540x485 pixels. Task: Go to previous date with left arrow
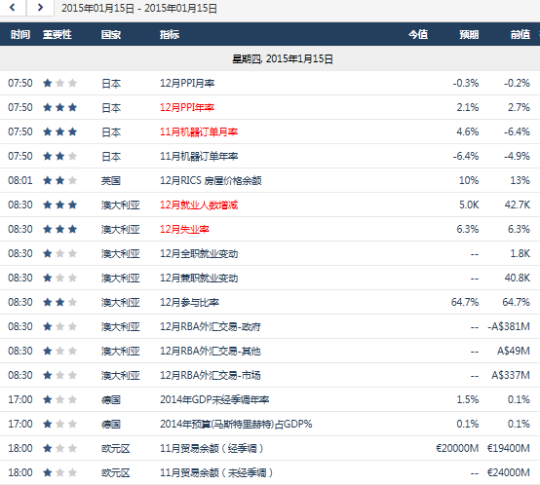tap(13, 8)
